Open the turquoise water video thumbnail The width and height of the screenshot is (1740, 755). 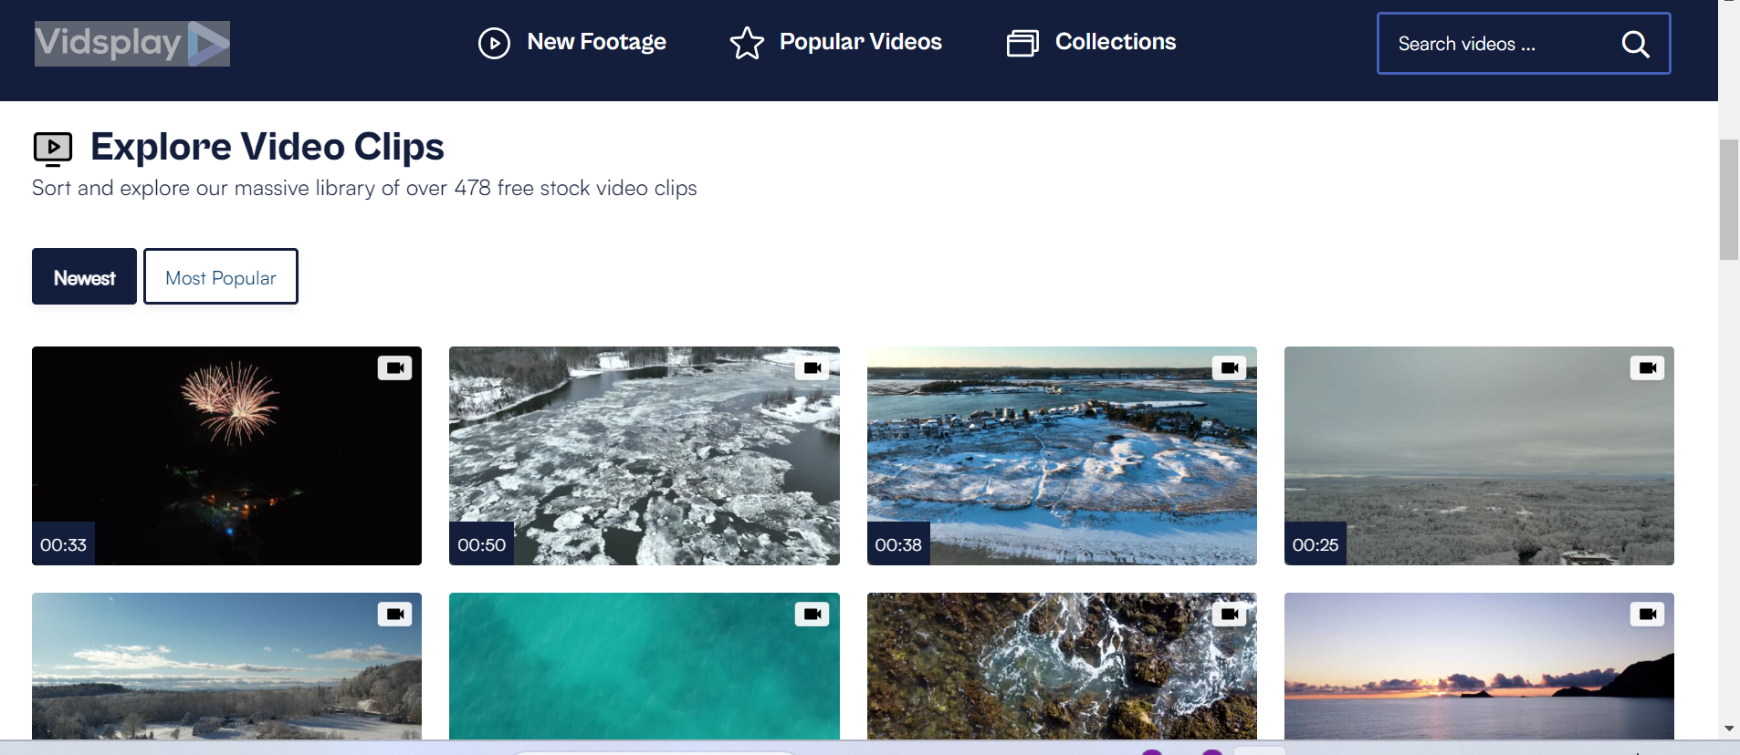point(644,667)
